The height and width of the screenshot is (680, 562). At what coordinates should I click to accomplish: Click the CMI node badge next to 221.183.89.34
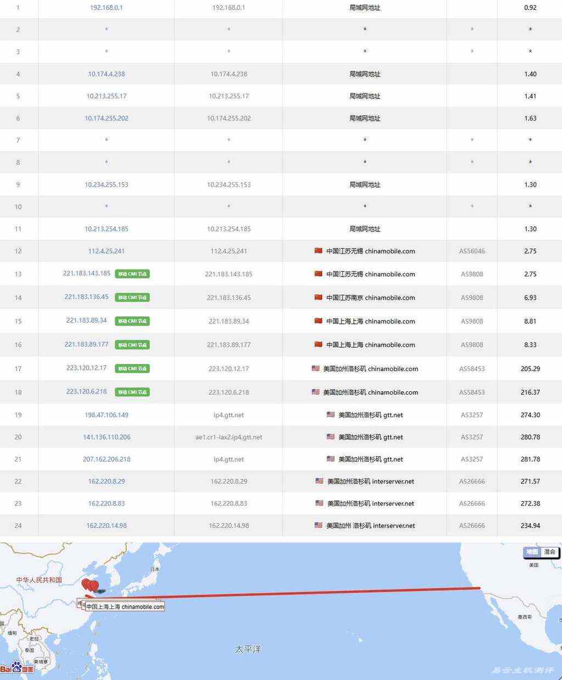pos(132,321)
